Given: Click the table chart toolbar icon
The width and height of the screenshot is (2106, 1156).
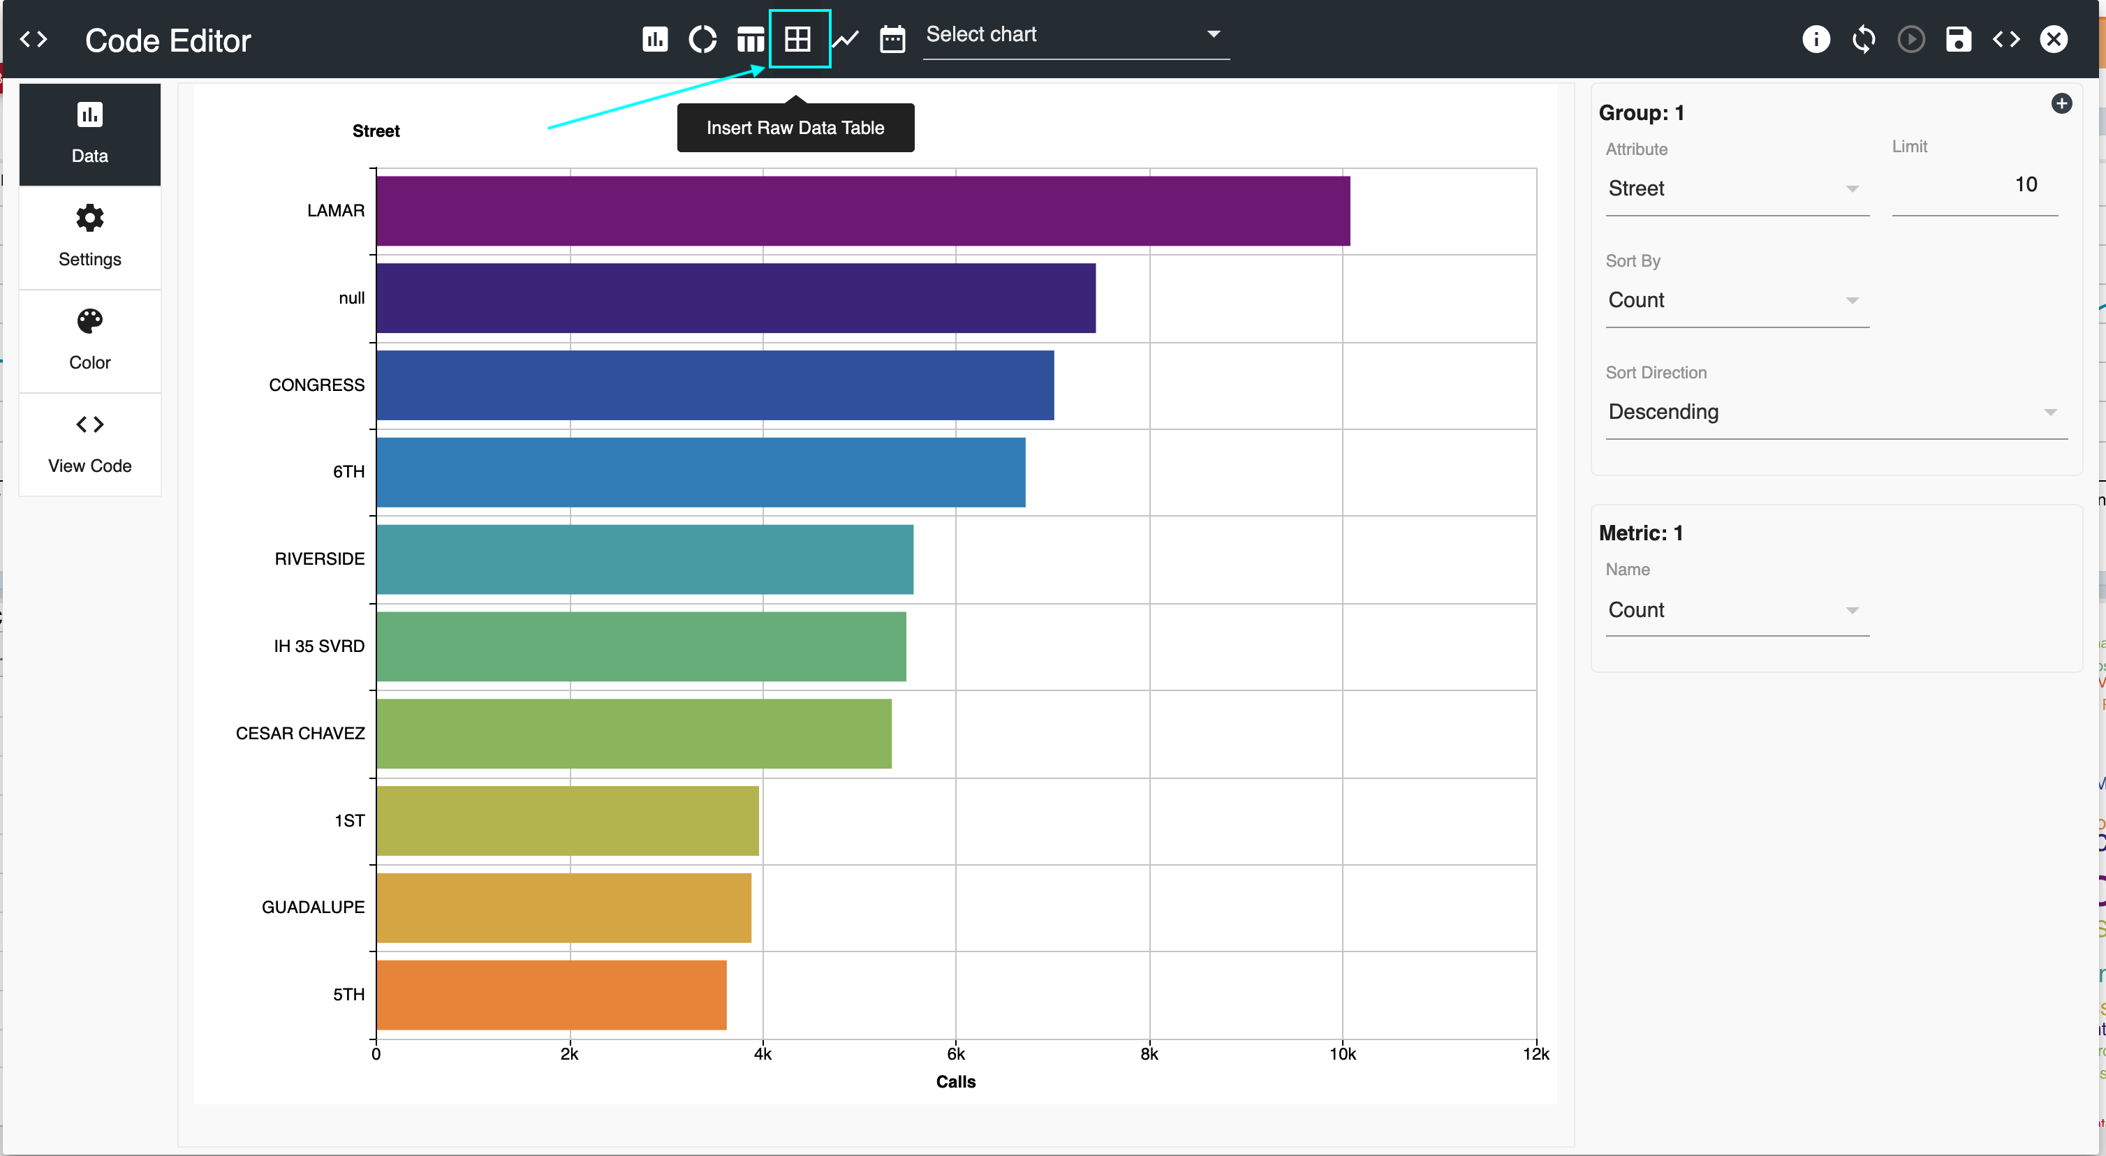Looking at the screenshot, I should 750,39.
